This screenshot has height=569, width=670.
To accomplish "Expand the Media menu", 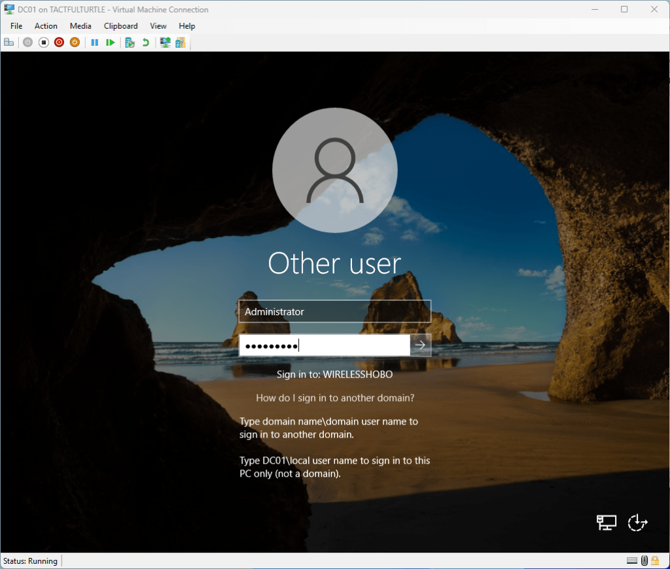I will [x=80, y=26].
